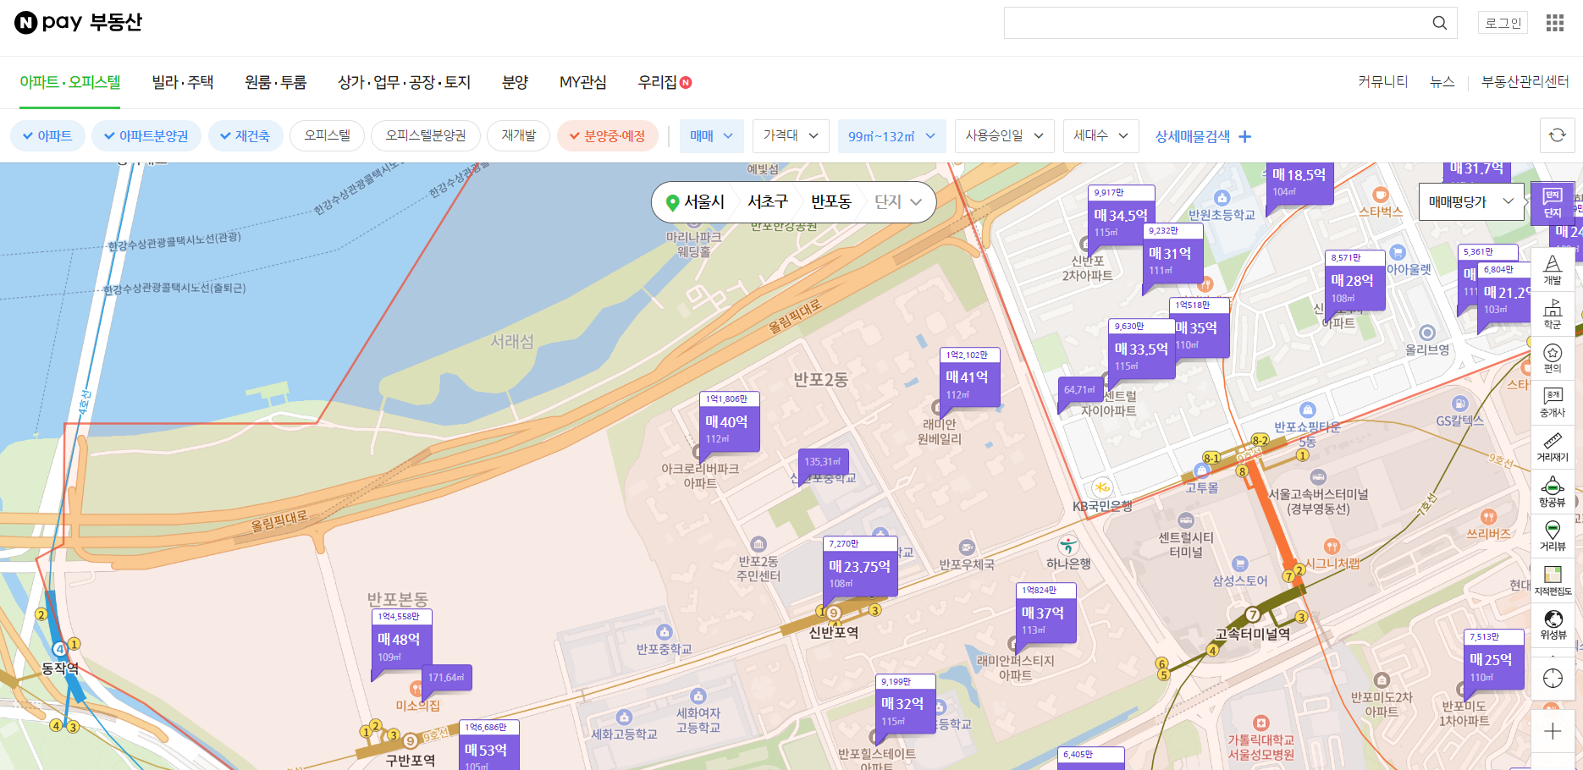This screenshot has height=770, width=1583.
Task: Select the 단지 map layer icon
Action: tap(1552, 203)
